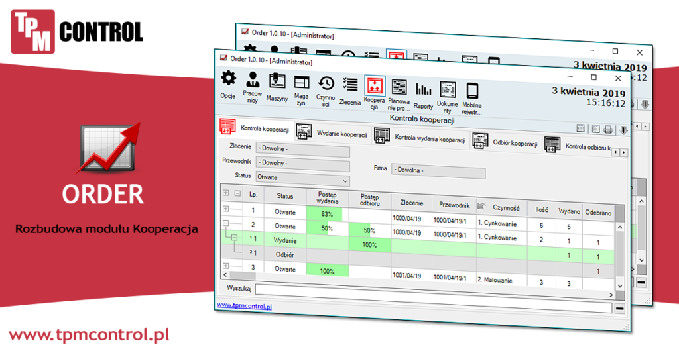The width and height of the screenshot is (679, 355).
Task: Click the Kontrola kooperacji red tab icon
Action: [x=227, y=127]
